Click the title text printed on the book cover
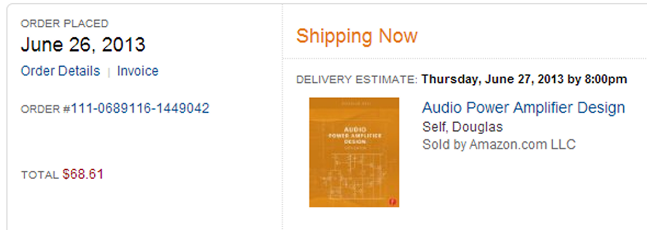This screenshot has height=230, width=647. tap(354, 135)
